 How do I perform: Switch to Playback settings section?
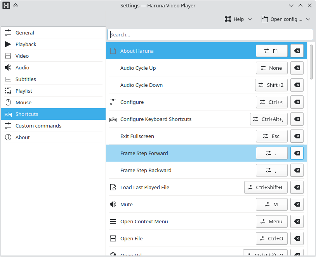(26, 44)
